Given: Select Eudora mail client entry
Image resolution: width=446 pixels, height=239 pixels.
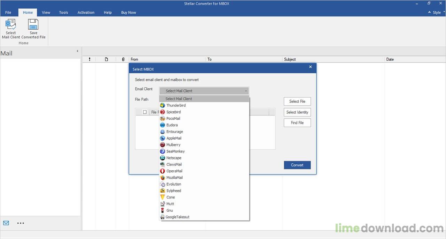Looking at the screenshot, I should point(205,125).
